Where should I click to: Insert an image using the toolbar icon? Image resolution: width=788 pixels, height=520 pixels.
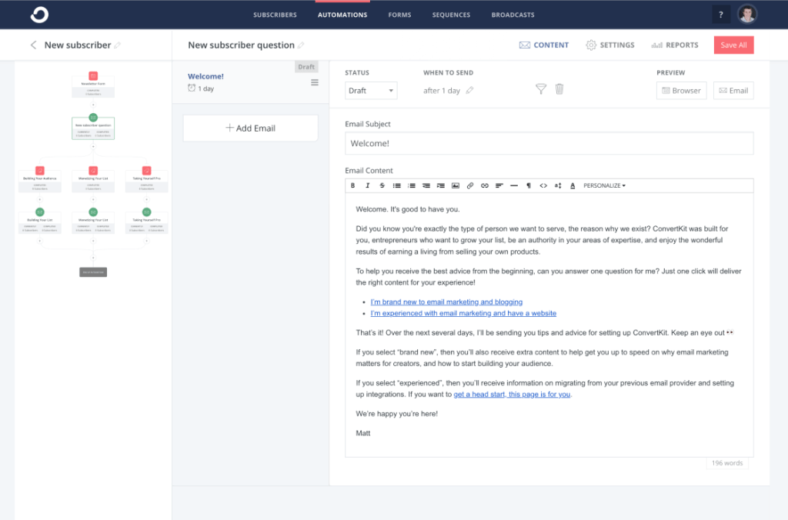[455, 185]
